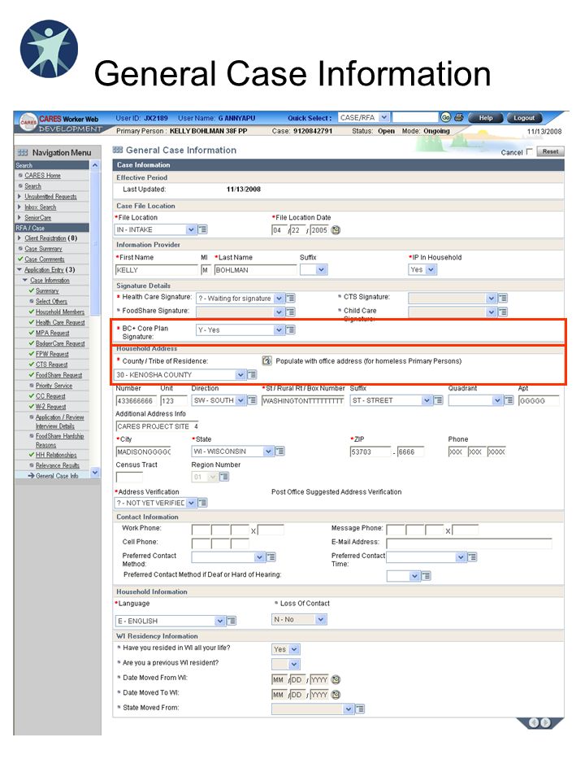
Task: Click the City field containing MADISON
Action: coord(143,452)
